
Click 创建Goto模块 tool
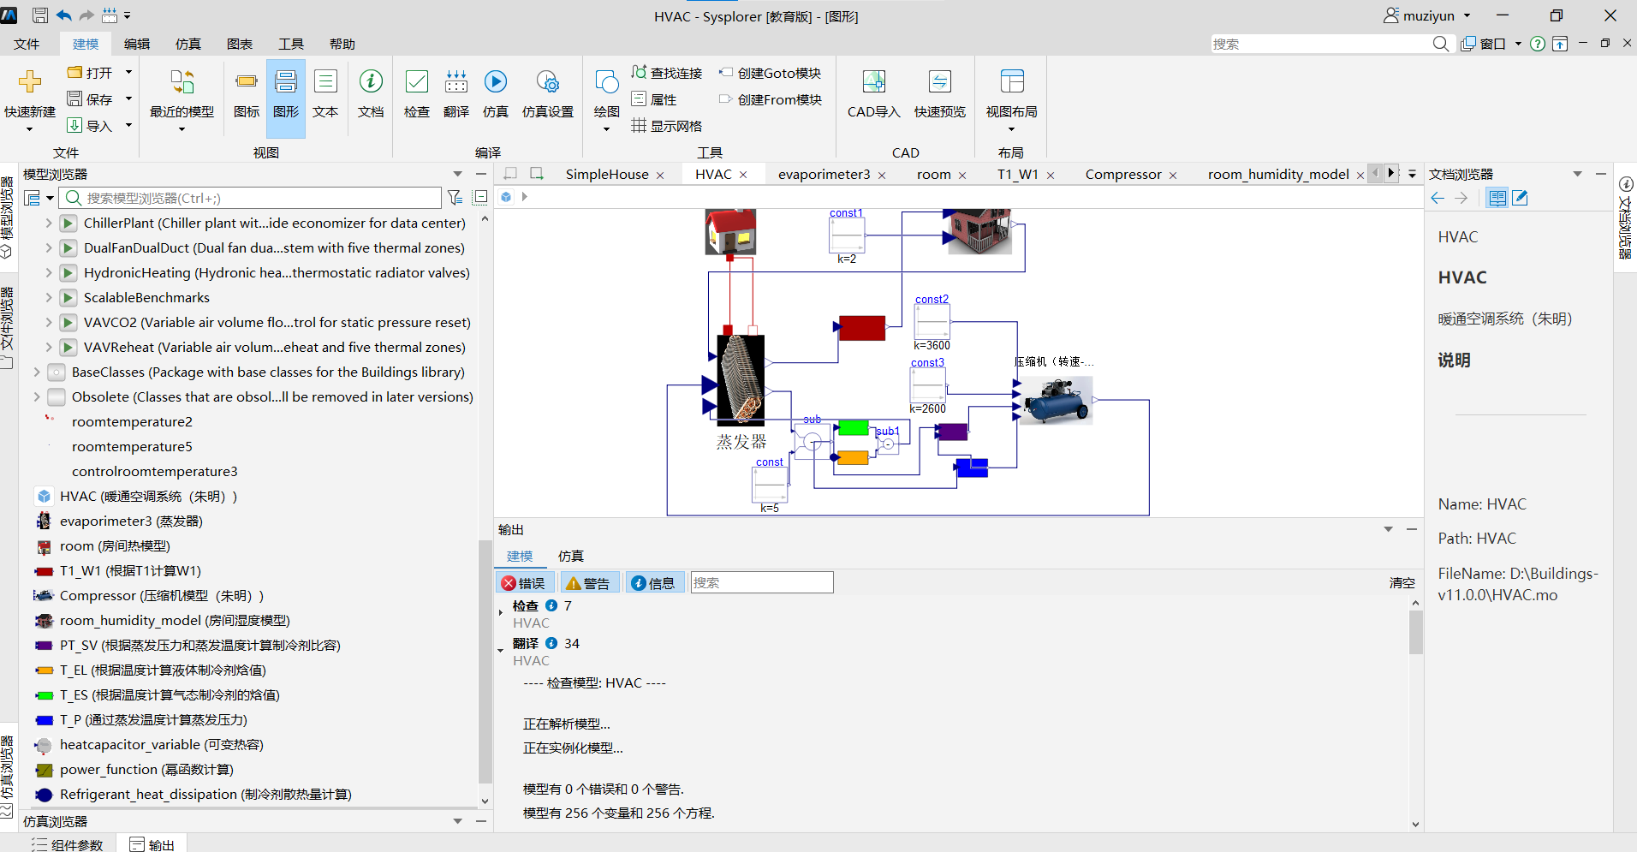tap(770, 73)
